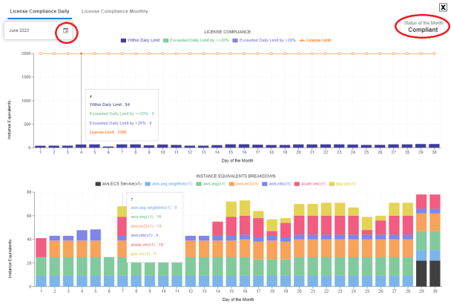Close the license compliance window
The width and height of the screenshot is (451, 307).
[x=443, y=7]
